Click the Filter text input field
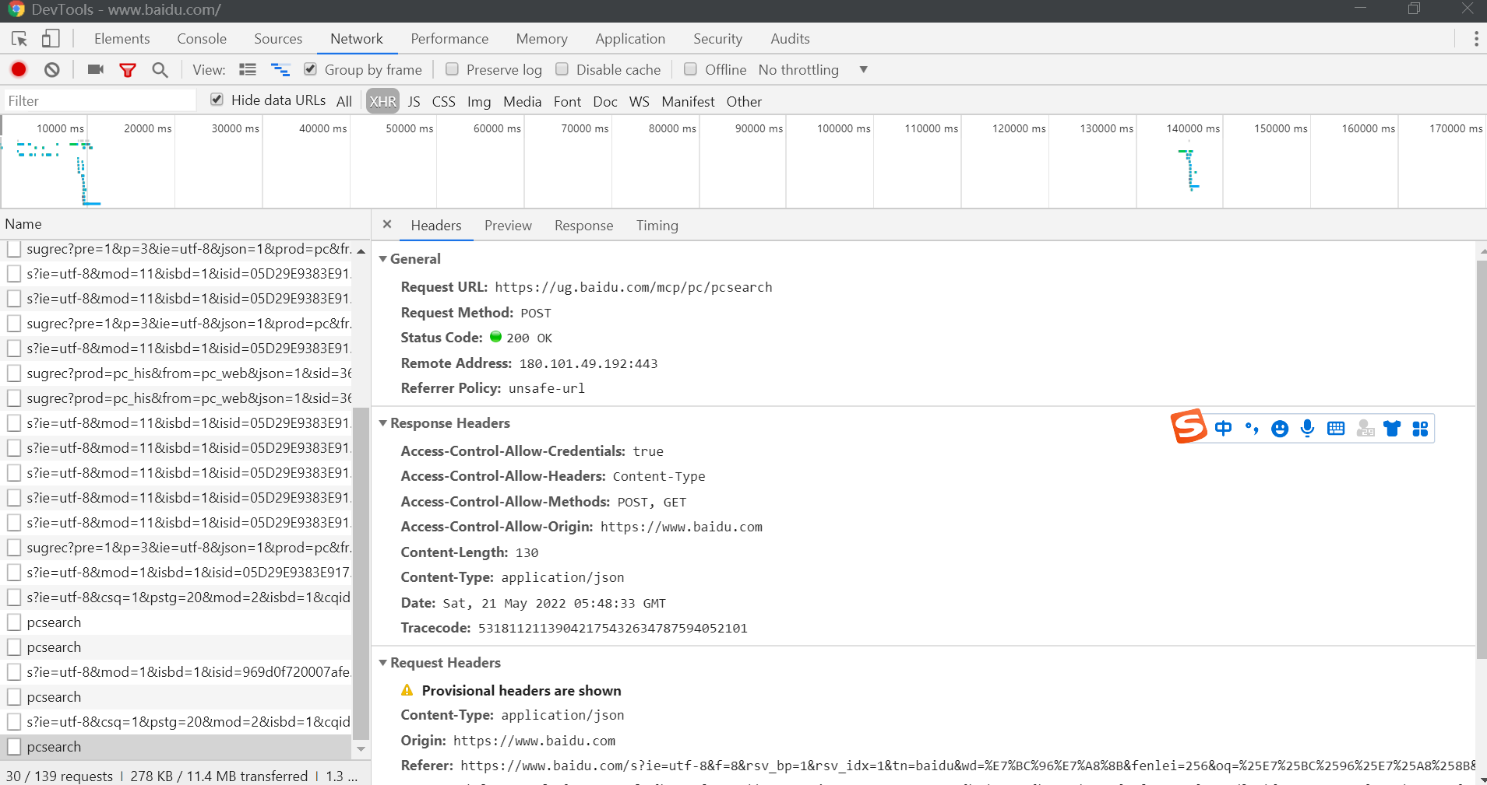 100,101
